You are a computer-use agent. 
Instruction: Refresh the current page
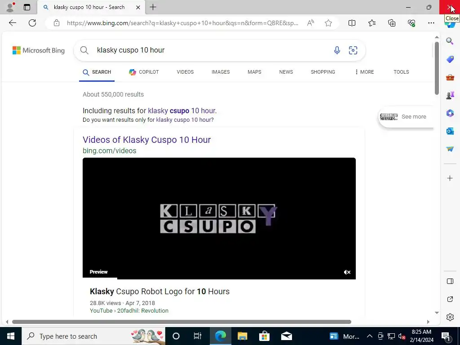pos(32,23)
